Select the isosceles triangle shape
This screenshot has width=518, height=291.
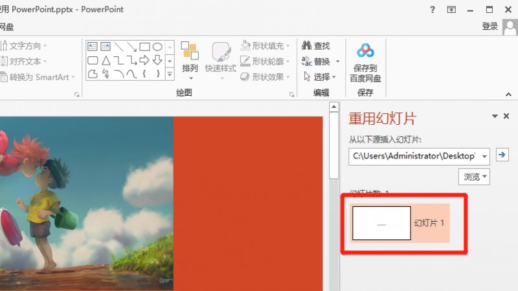coord(106,60)
